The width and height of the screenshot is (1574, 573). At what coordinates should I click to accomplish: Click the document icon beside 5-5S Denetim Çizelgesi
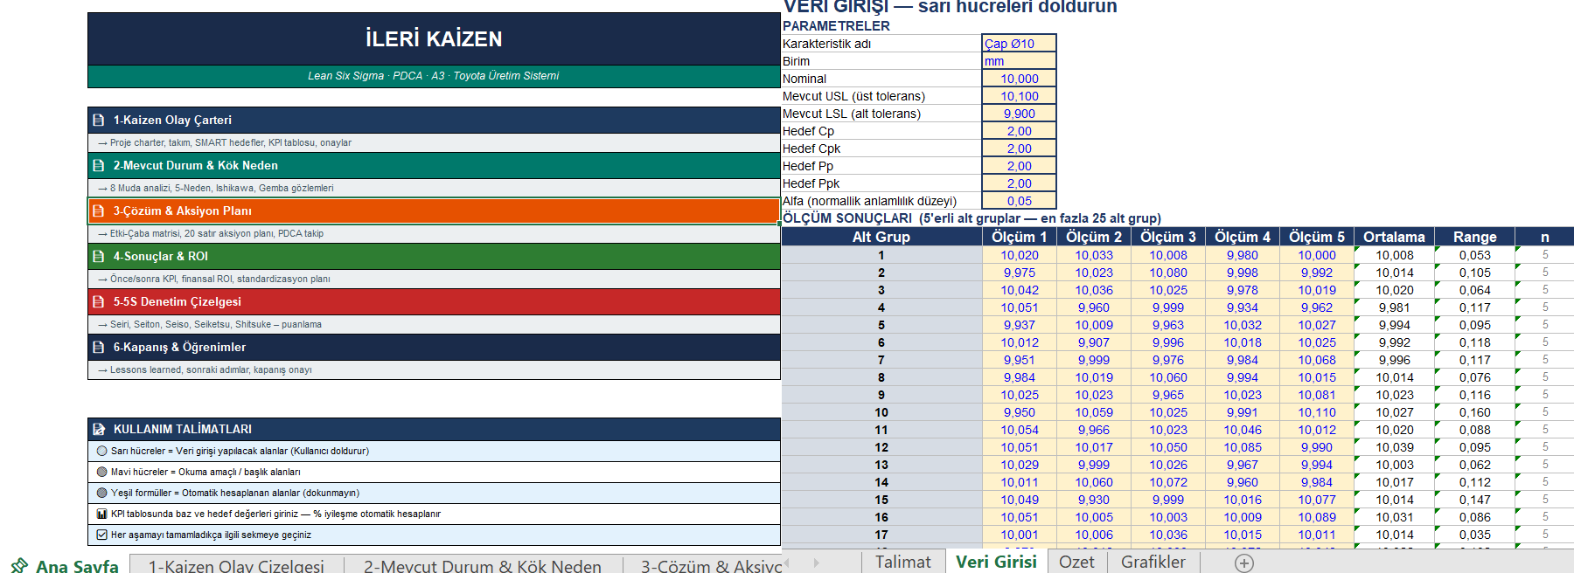(99, 301)
